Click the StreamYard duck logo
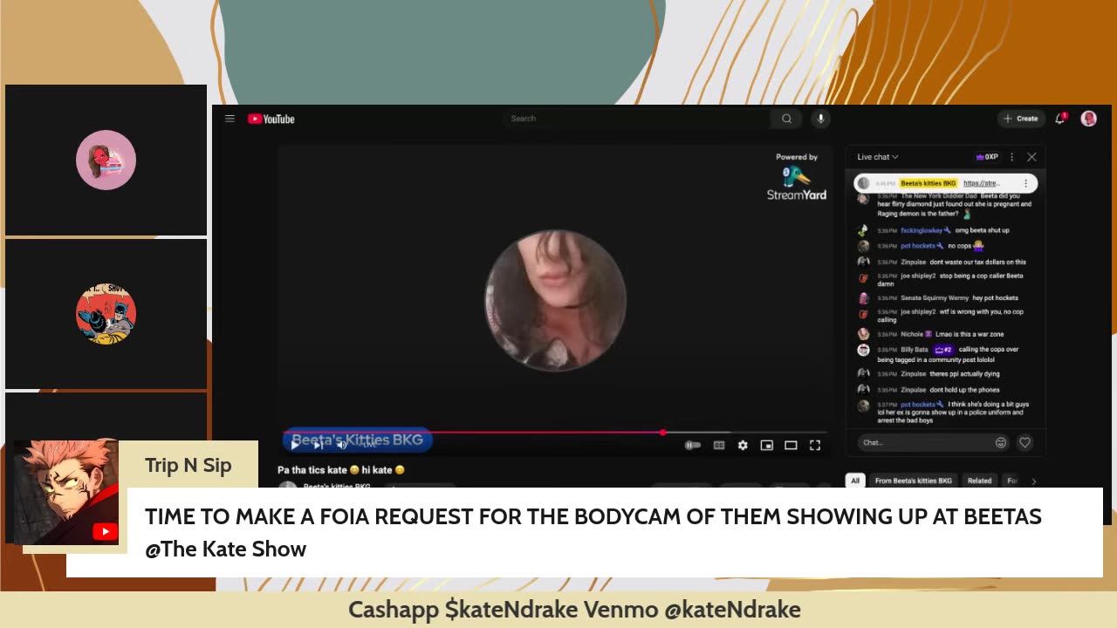The height and width of the screenshot is (628, 1117). pos(796,178)
